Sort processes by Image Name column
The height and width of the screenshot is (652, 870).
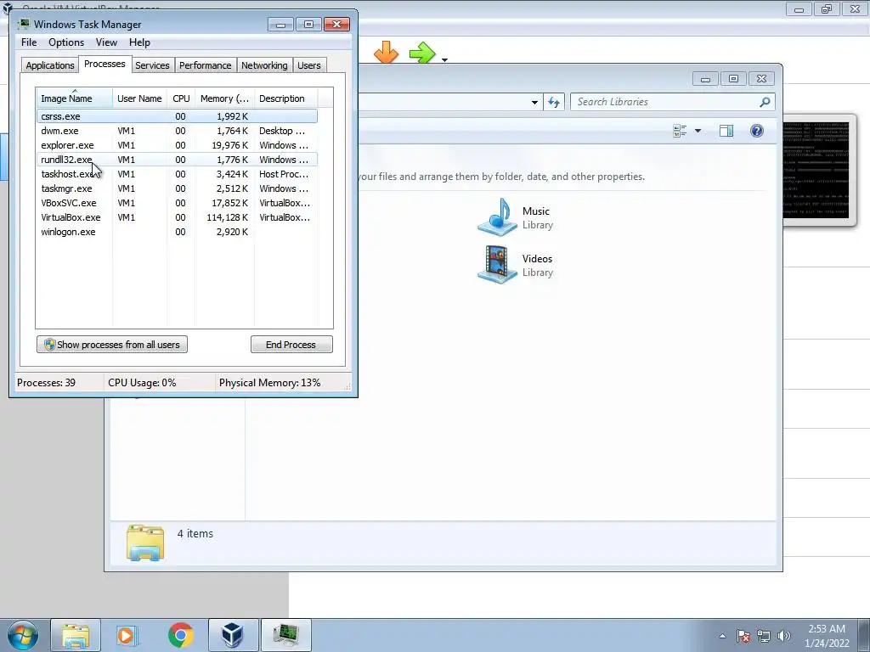click(75, 98)
